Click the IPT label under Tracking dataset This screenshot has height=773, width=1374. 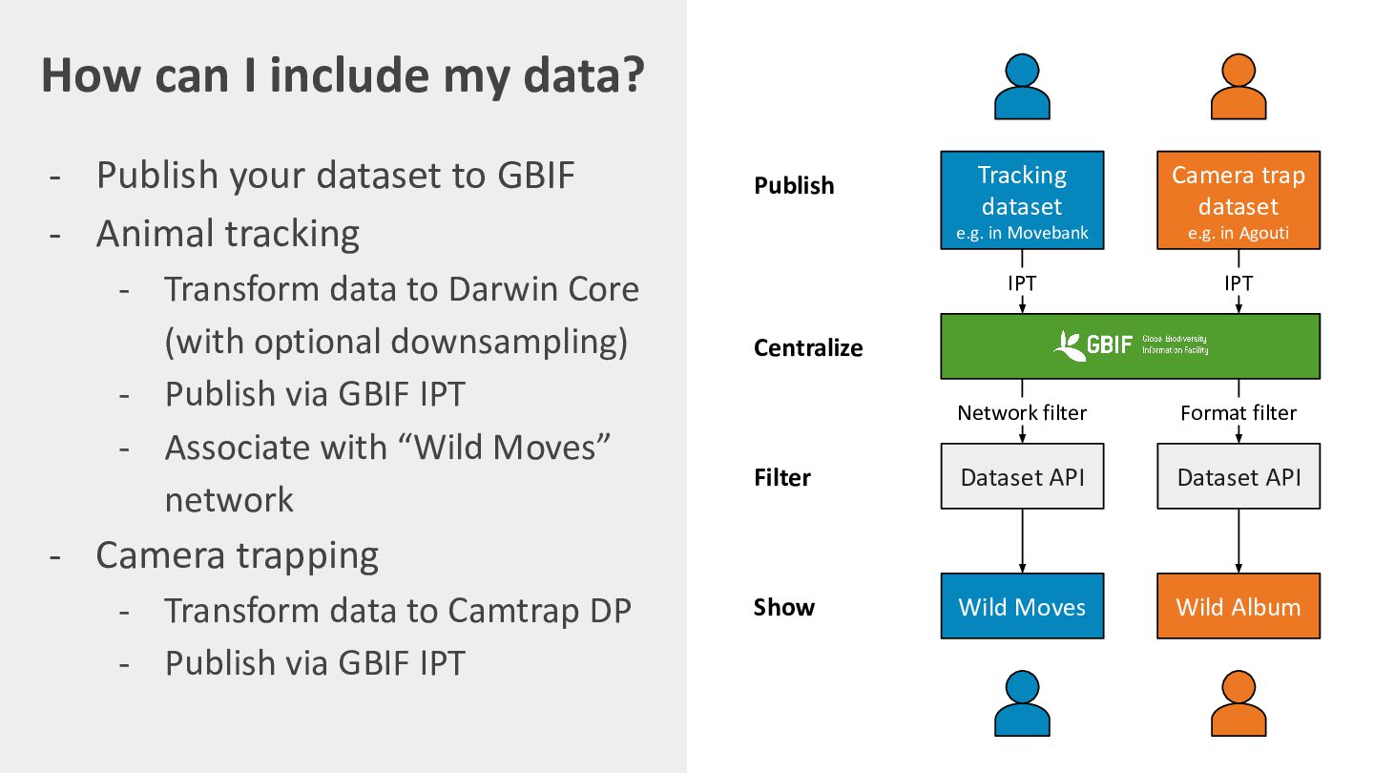point(1022,282)
